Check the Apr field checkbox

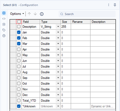pos(19,49)
